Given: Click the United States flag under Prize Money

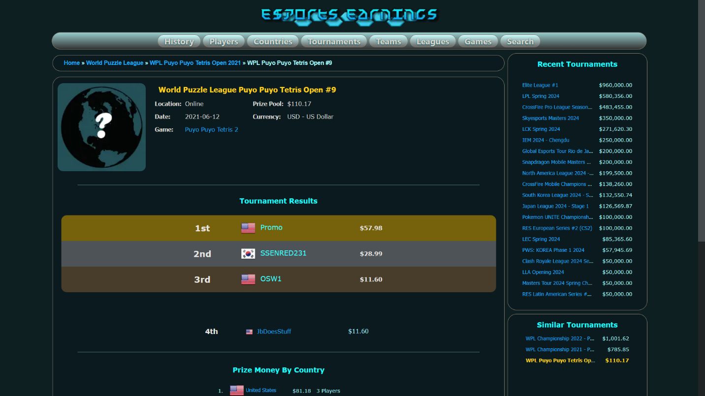Looking at the screenshot, I should click(237, 391).
